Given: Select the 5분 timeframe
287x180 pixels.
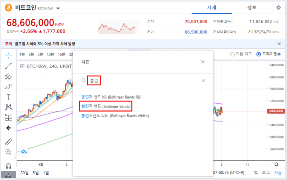Looking at the screenshot, I should click(x=40, y=55).
